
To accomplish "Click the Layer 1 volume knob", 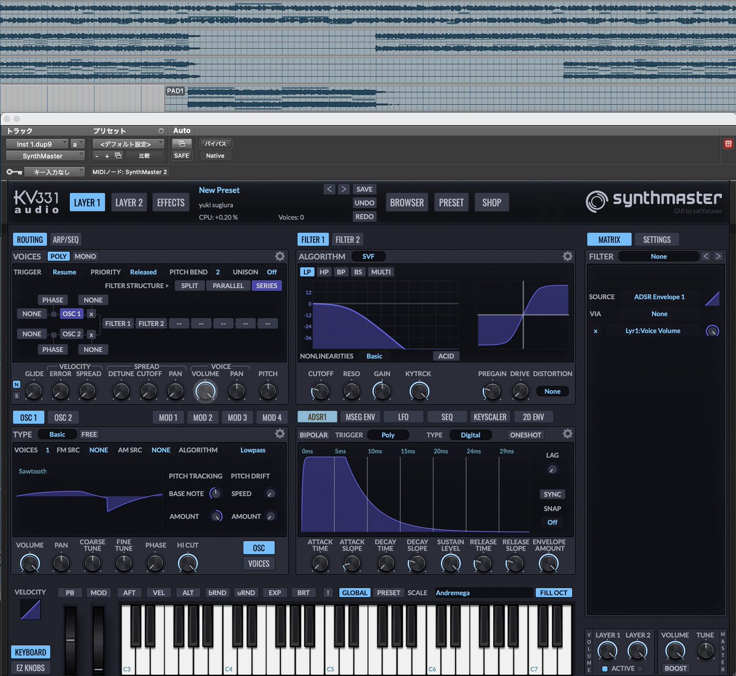I will [x=607, y=650].
